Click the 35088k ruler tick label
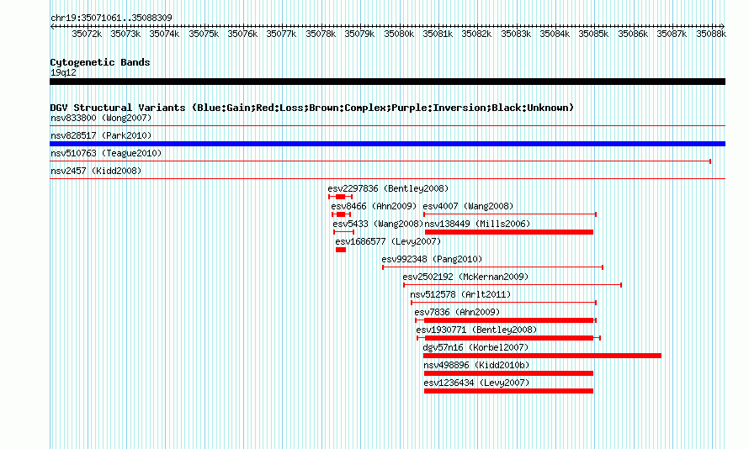Viewport: 749px width, 449px height. click(x=711, y=34)
